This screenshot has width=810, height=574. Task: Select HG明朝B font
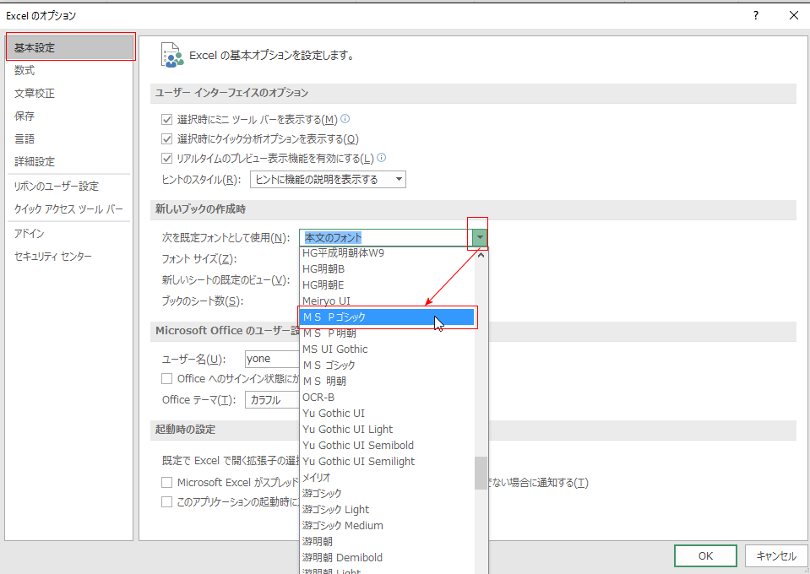tap(386, 269)
